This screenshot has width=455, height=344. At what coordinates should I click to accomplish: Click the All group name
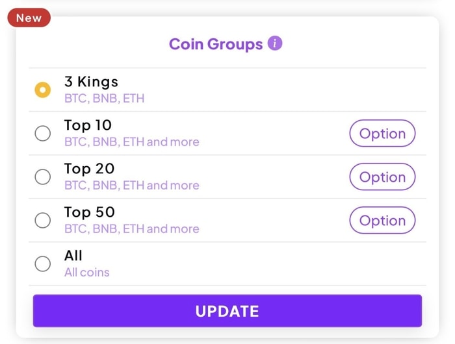pos(73,256)
